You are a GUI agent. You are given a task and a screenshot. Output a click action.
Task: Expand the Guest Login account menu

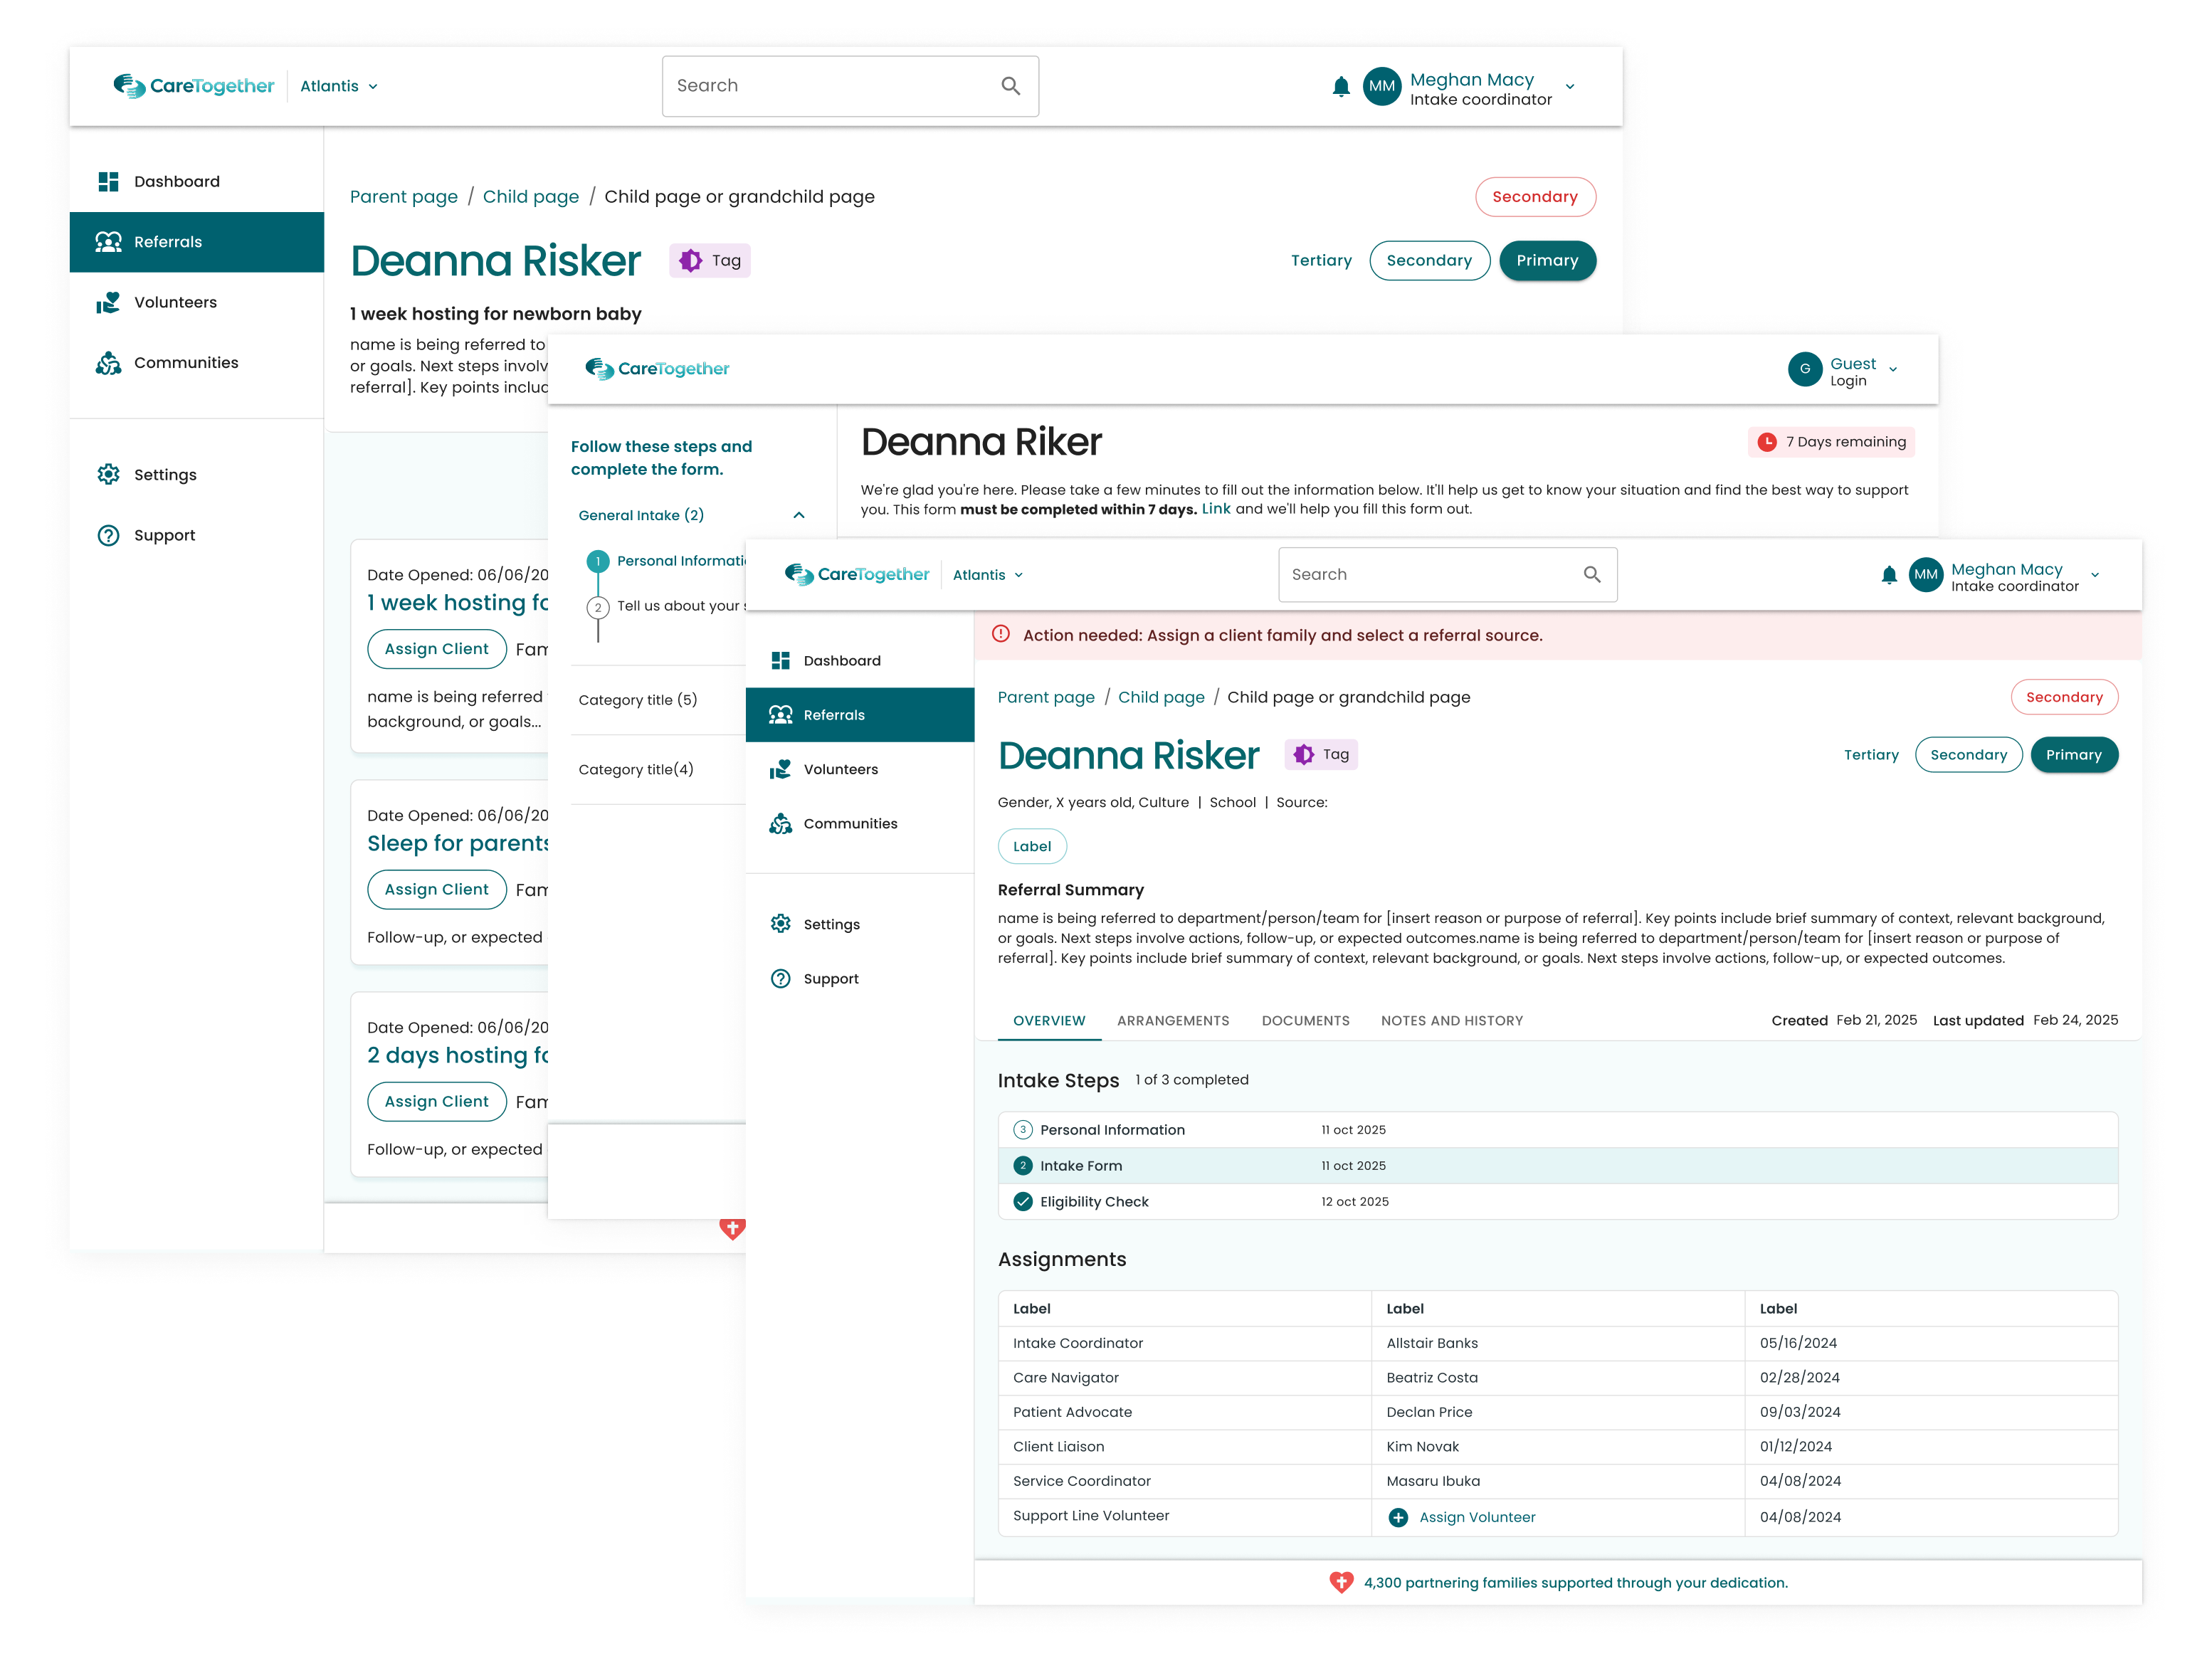[x=1892, y=370]
